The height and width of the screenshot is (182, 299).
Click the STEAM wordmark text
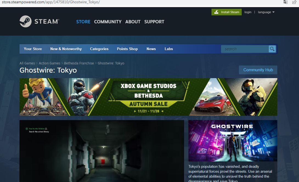[47, 21]
